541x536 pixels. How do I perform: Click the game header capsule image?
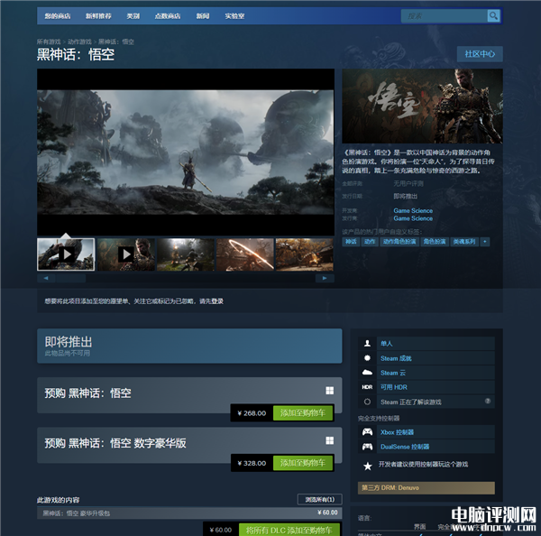tap(422, 106)
